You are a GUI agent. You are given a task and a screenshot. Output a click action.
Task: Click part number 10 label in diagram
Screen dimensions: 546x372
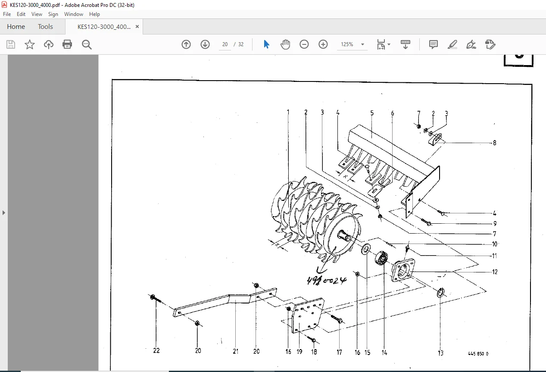(495, 244)
